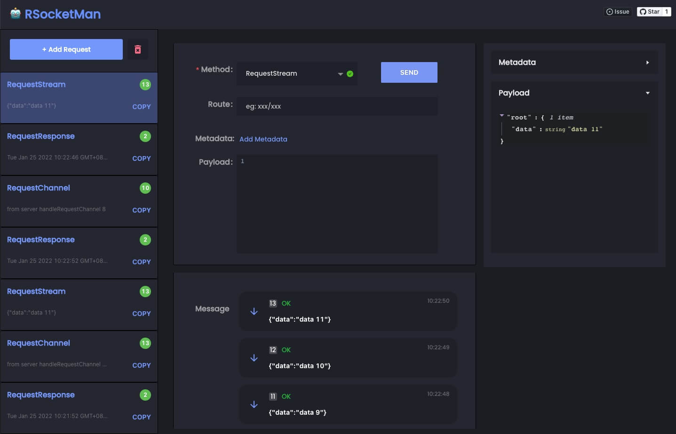Screen dimensions: 676x434
Task: Click the RSocketMan title text
Action: coord(63,14)
